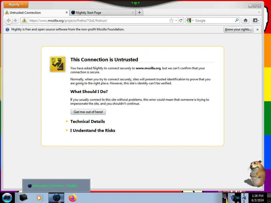Click the blue info icon in notification bar
This screenshot has height=203, width=271.
7,30
